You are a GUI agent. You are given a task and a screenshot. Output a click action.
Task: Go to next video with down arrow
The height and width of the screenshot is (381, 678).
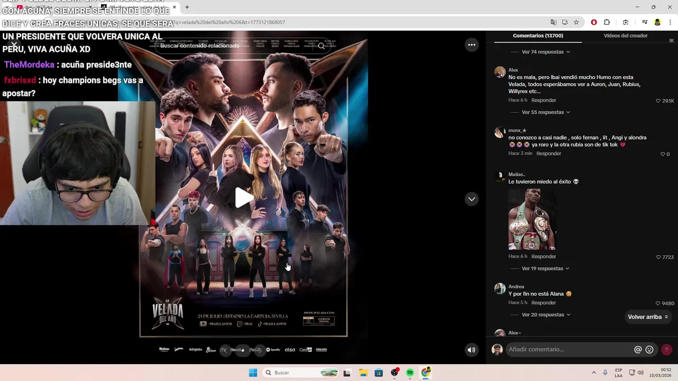pos(471,199)
